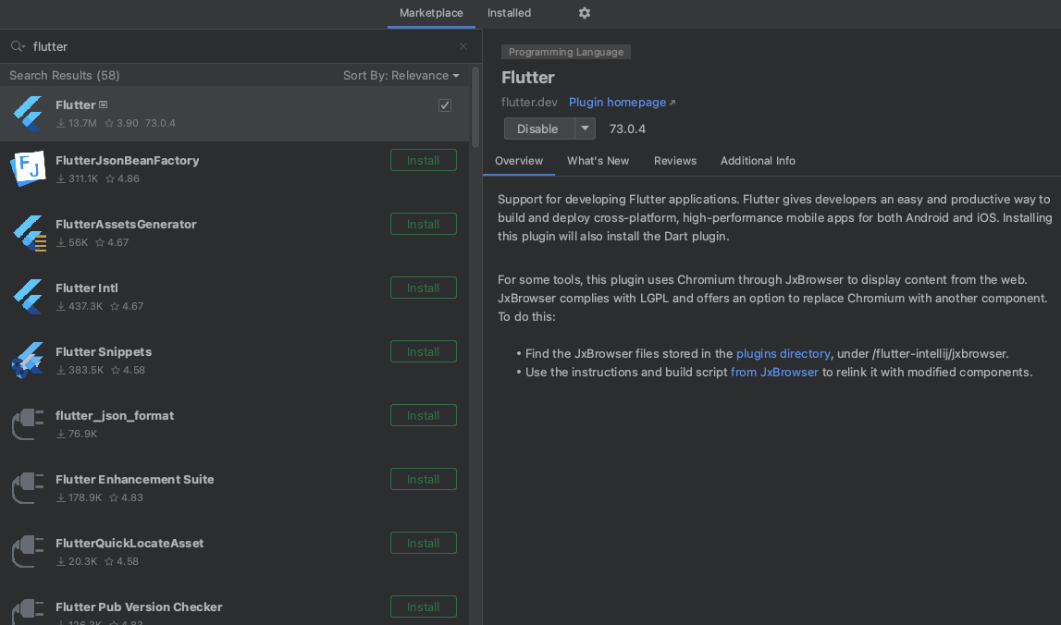Screen dimensions: 1061x625
Task: Open the Overview tab
Action: [x=518, y=161]
